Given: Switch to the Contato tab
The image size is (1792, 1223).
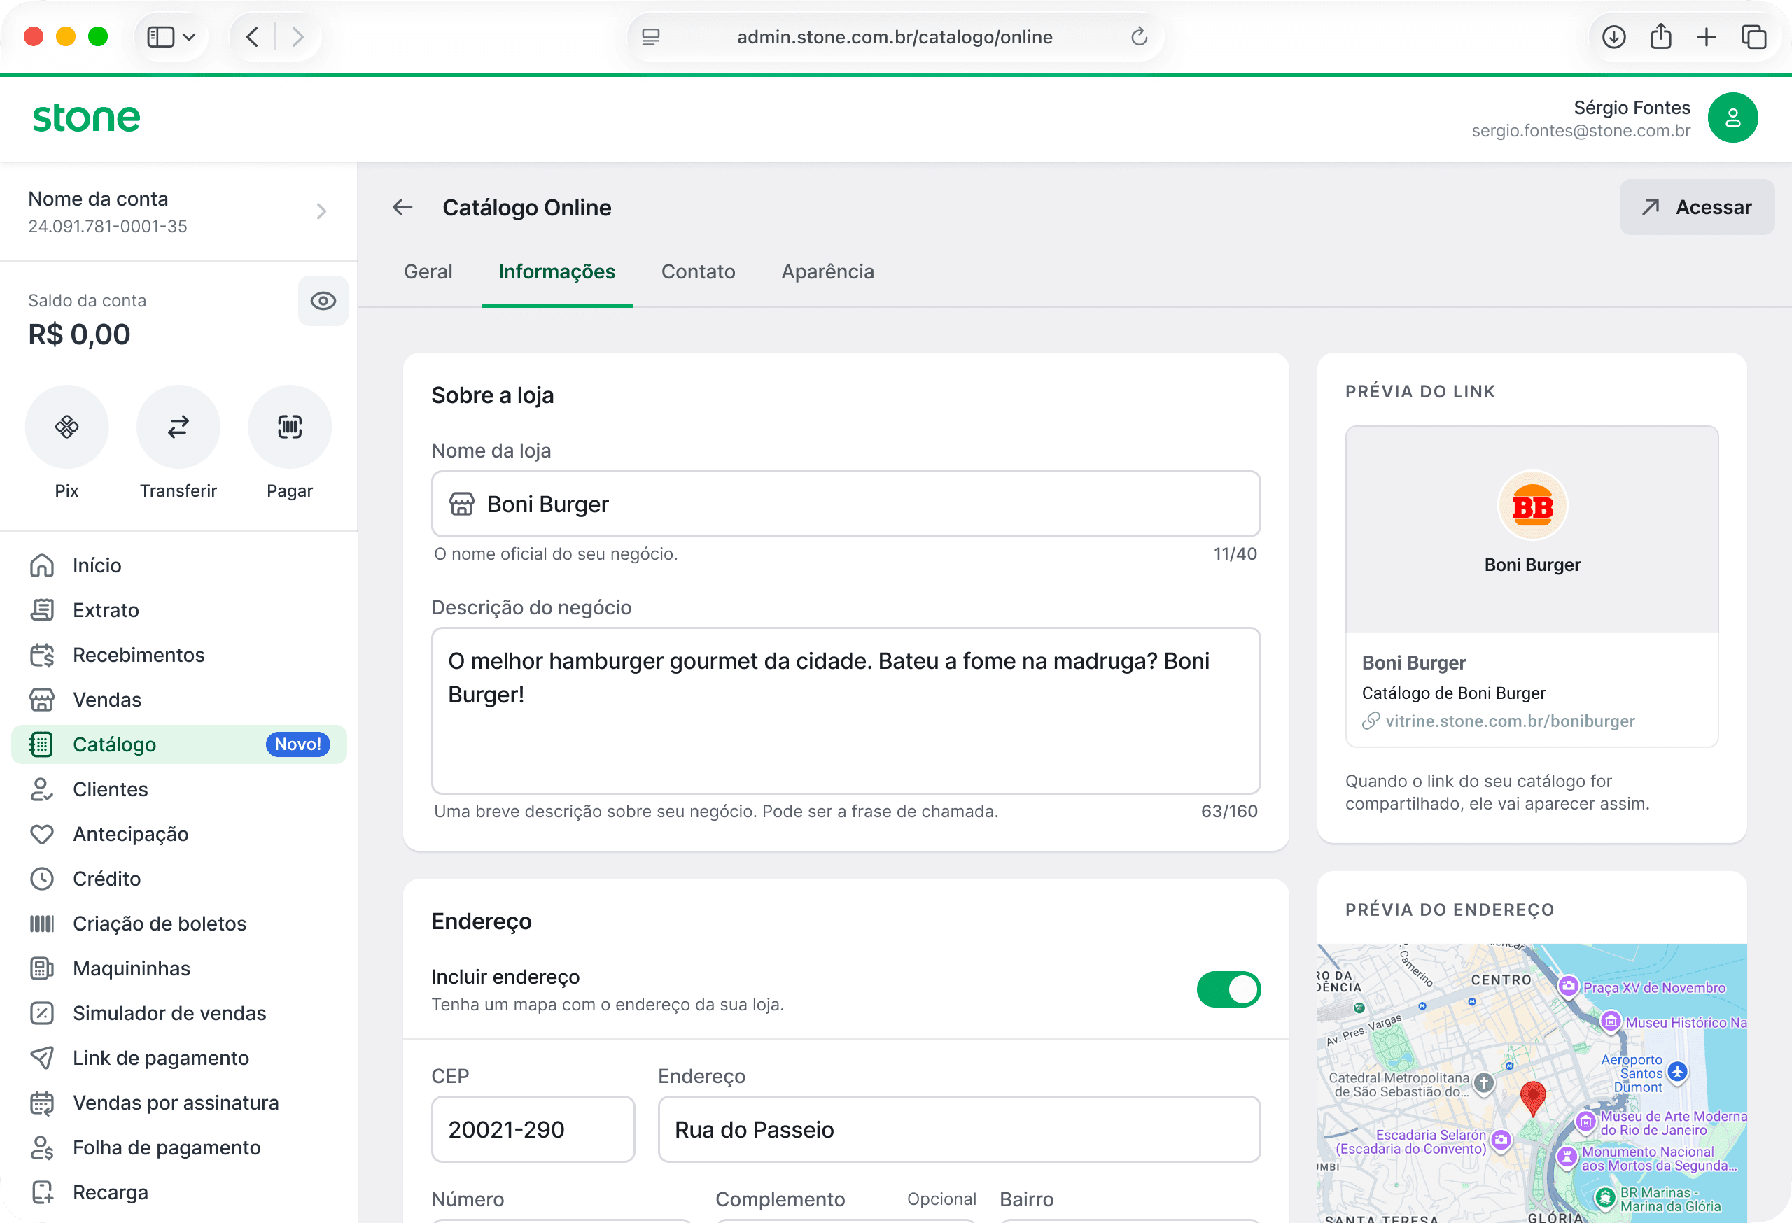Looking at the screenshot, I should tap(698, 271).
